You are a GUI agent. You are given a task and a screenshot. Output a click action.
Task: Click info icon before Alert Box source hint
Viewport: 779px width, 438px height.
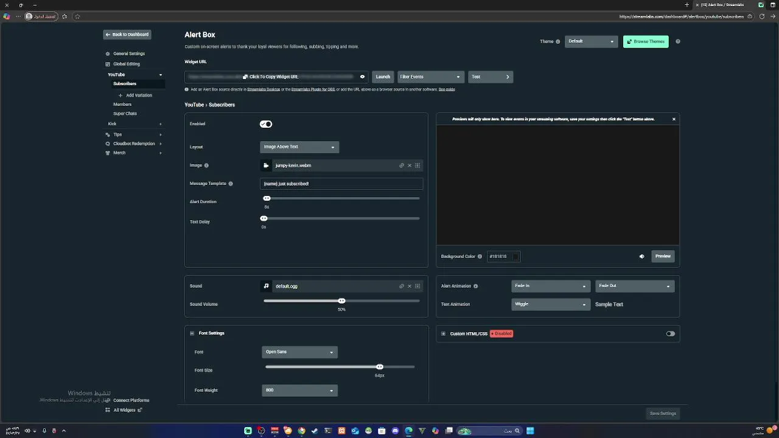coord(187,89)
